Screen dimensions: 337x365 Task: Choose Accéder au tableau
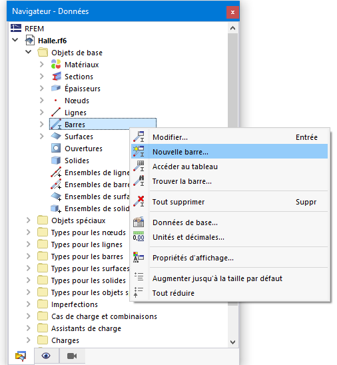[x=230, y=167]
